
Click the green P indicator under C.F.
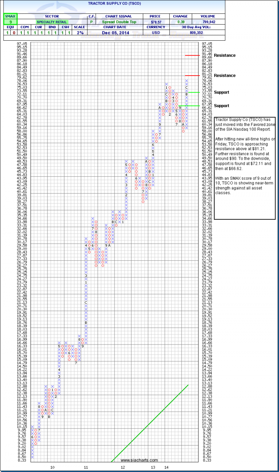tap(92, 22)
